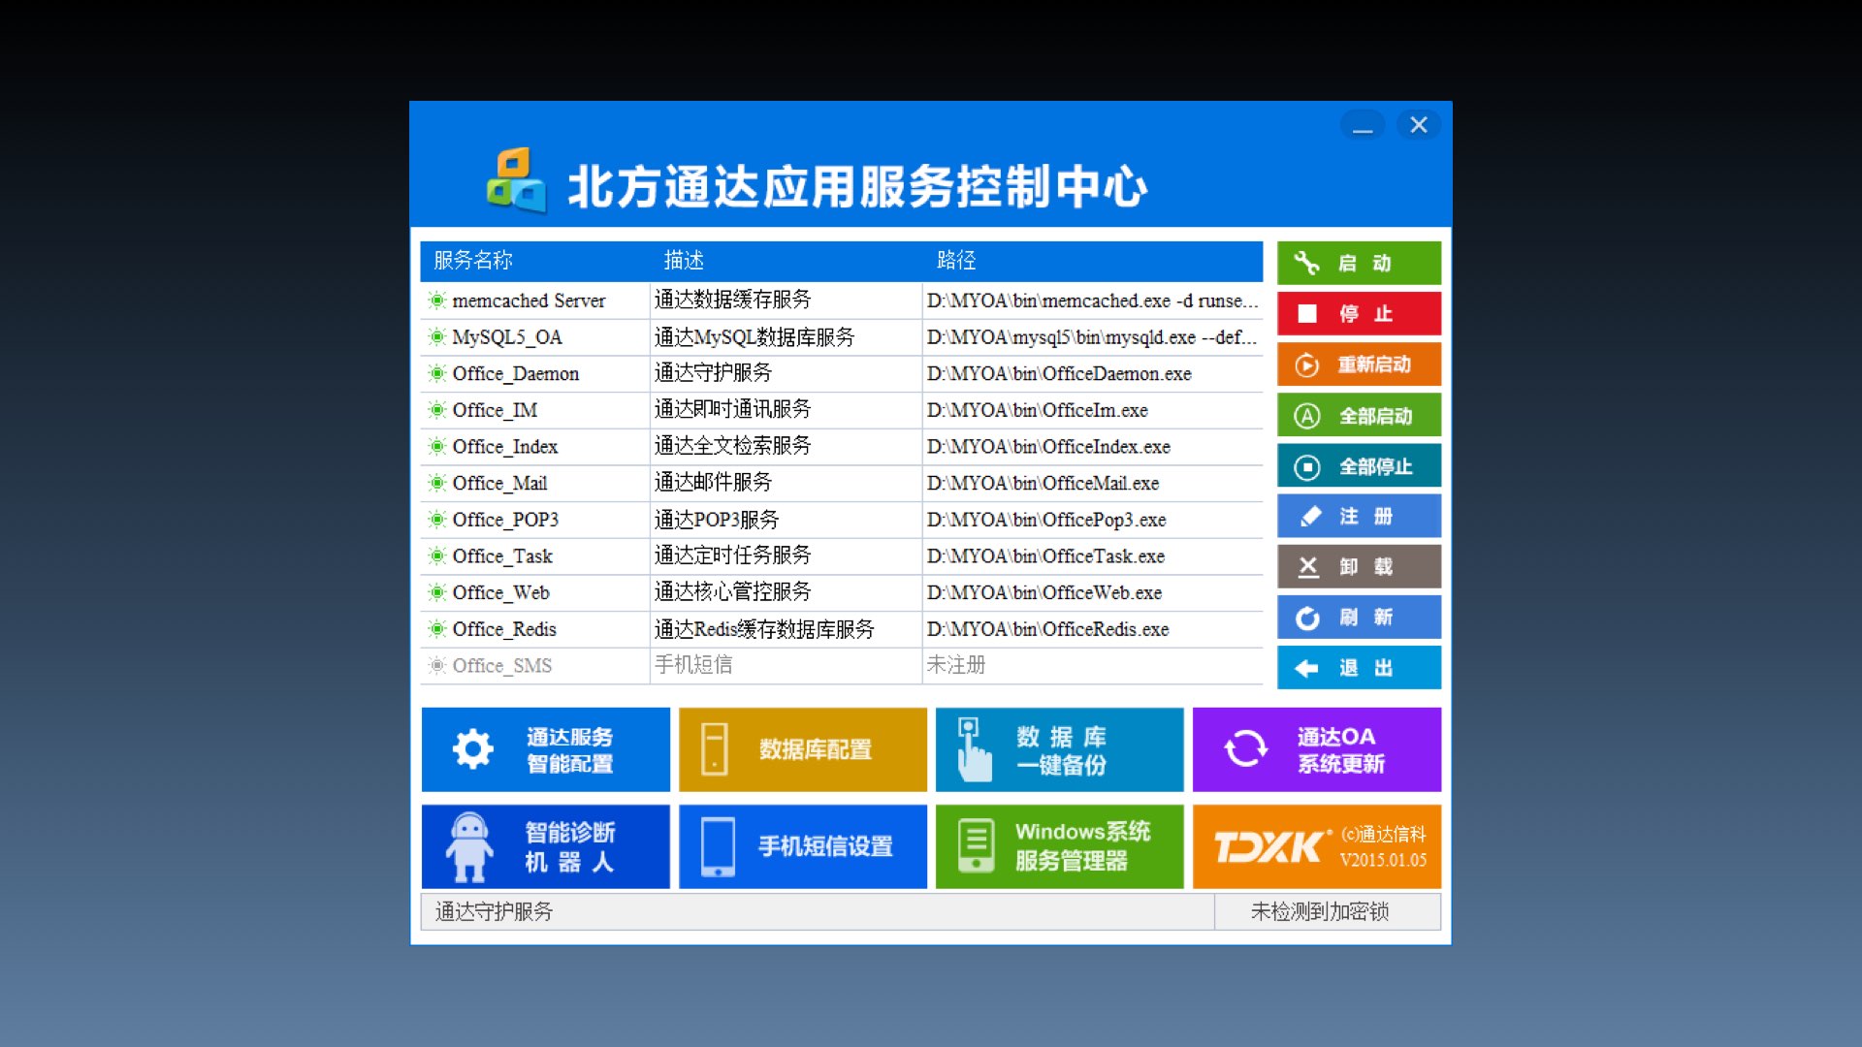Select the Office_Web service row
The width and height of the screenshot is (1862, 1047).
point(842,592)
